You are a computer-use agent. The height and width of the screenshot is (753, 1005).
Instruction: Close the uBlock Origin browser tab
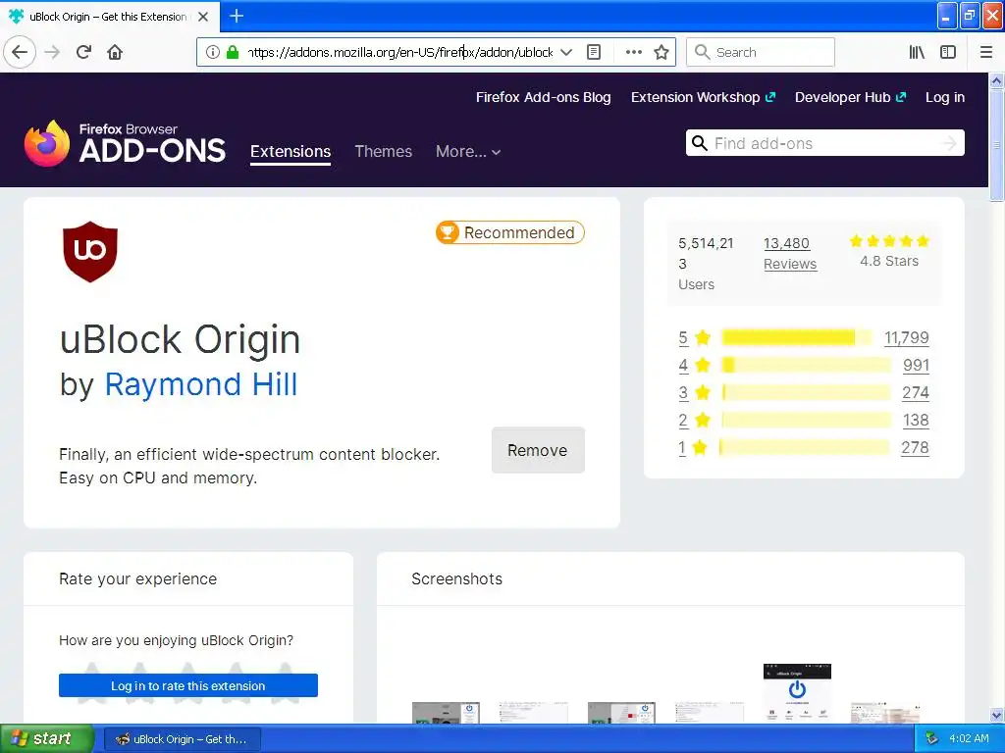click(203, 17)
